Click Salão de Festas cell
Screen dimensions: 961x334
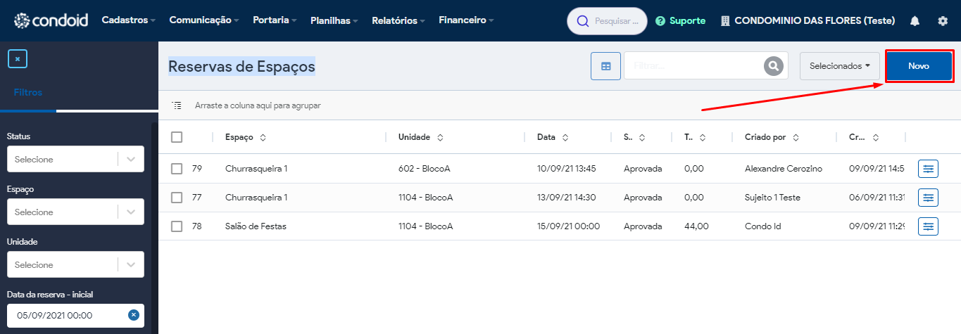tap(256, 226)
